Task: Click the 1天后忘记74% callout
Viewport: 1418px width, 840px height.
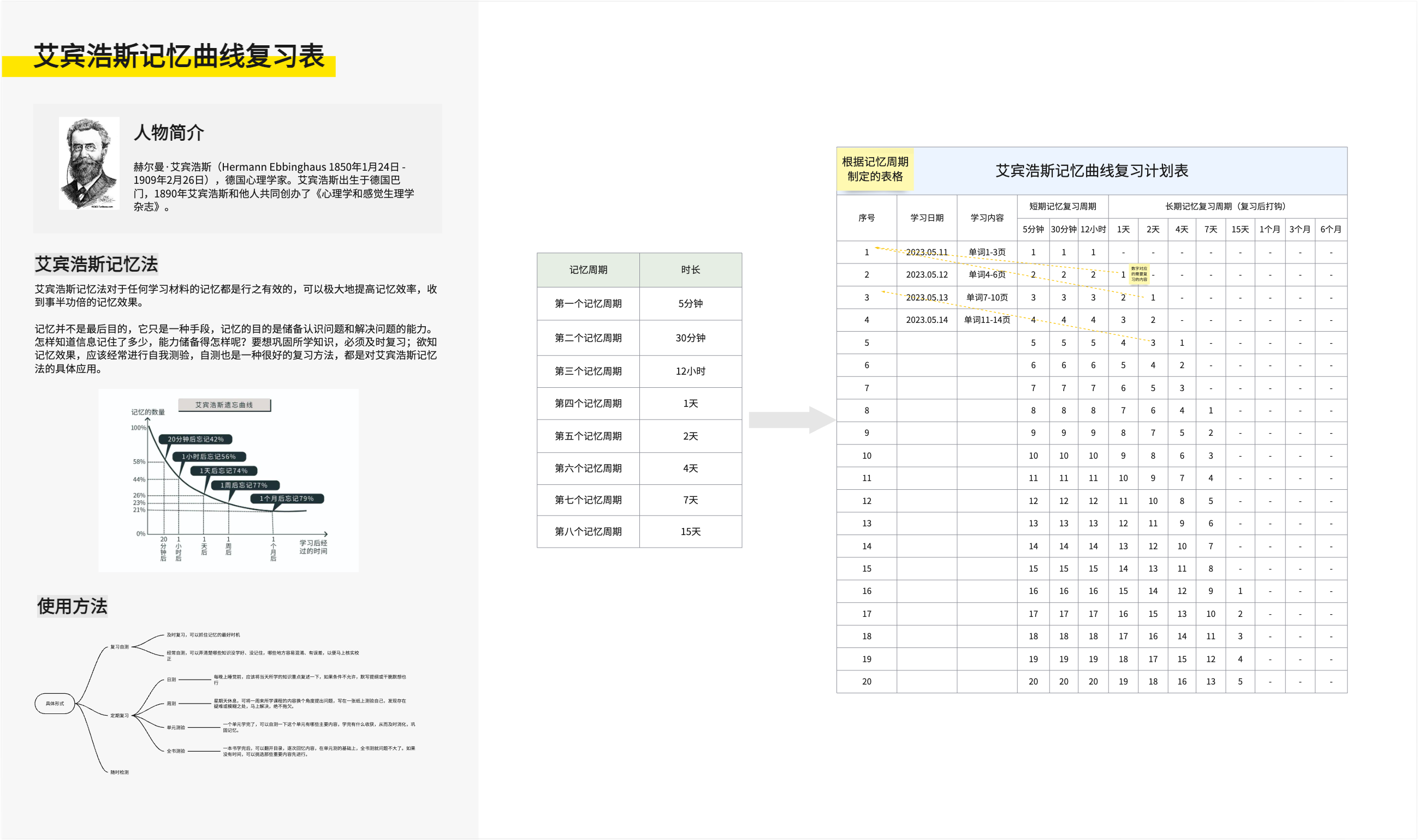Action: pos(223,470)
